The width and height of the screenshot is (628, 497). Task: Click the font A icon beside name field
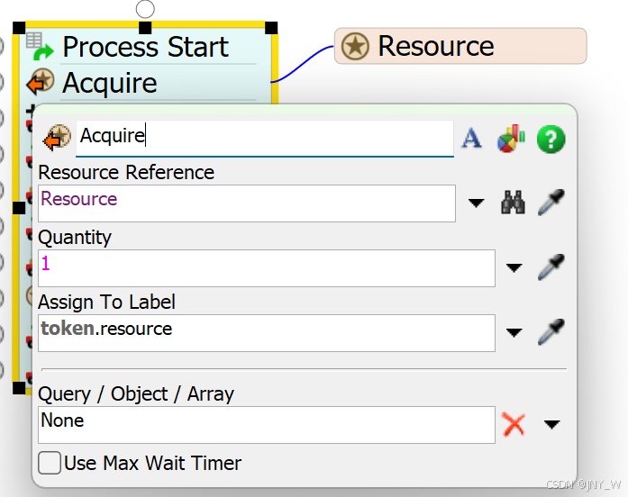(x=472, y=138)
